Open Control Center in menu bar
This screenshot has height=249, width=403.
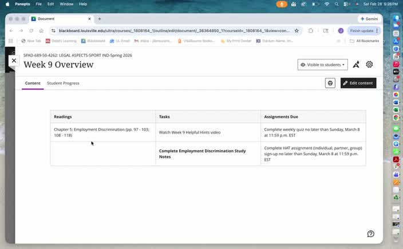point(346,4)
